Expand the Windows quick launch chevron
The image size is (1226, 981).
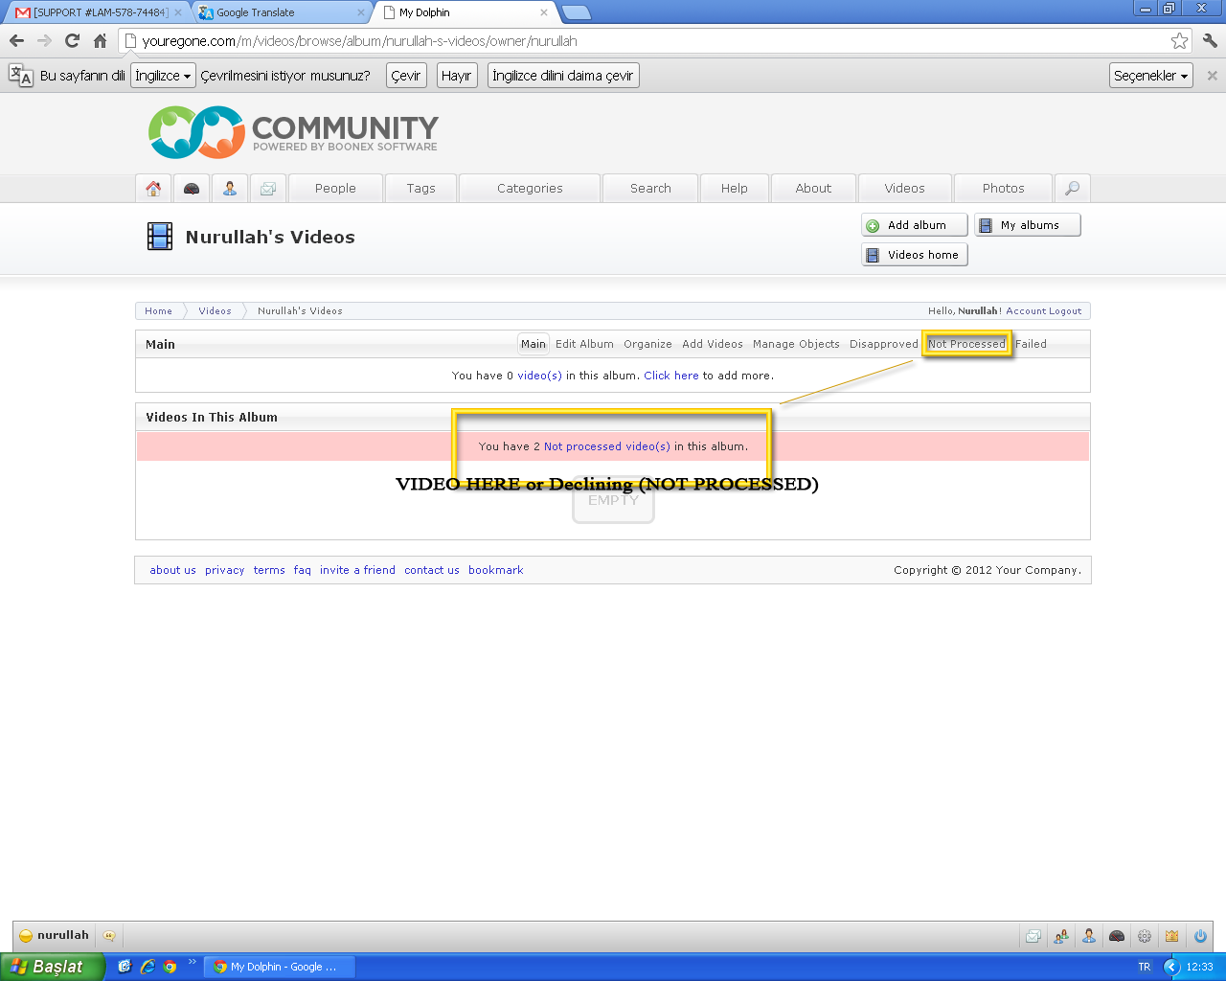click(x=192, y=963)
